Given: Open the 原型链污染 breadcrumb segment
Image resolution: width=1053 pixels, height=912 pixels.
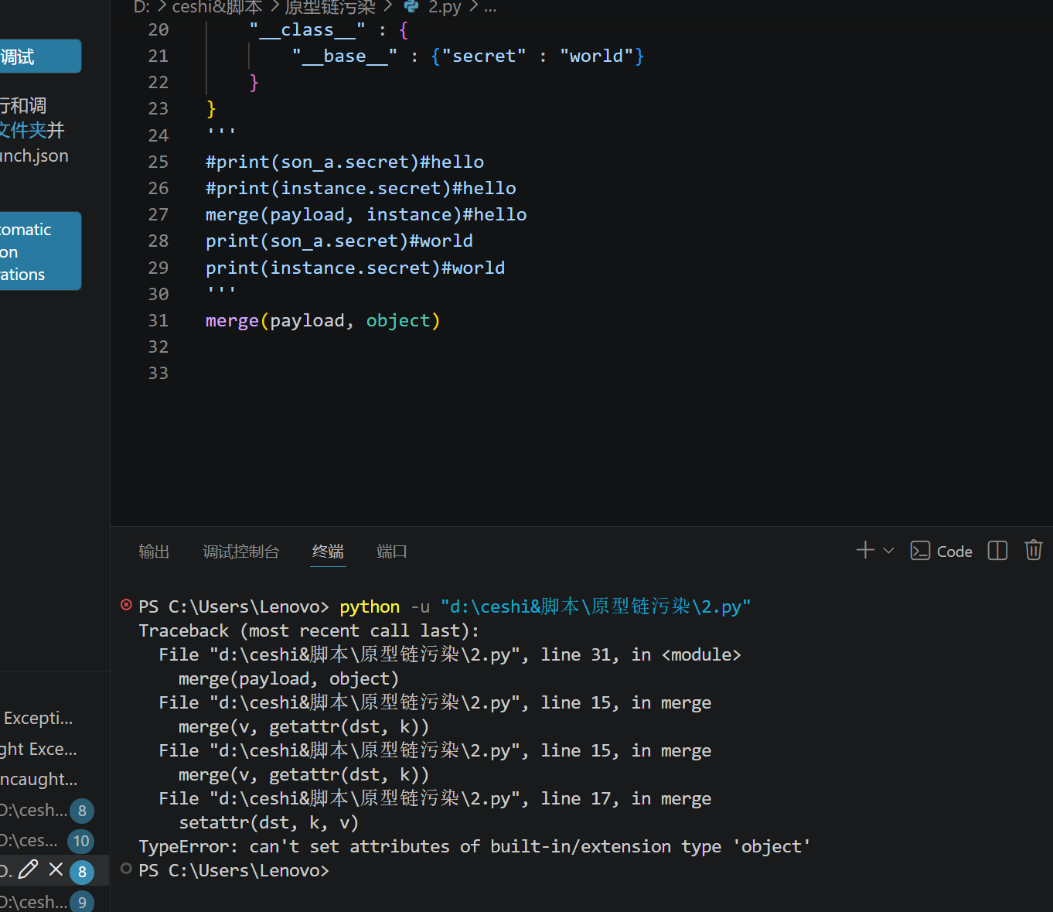Looking at the screenshot, I should (330, 8).
